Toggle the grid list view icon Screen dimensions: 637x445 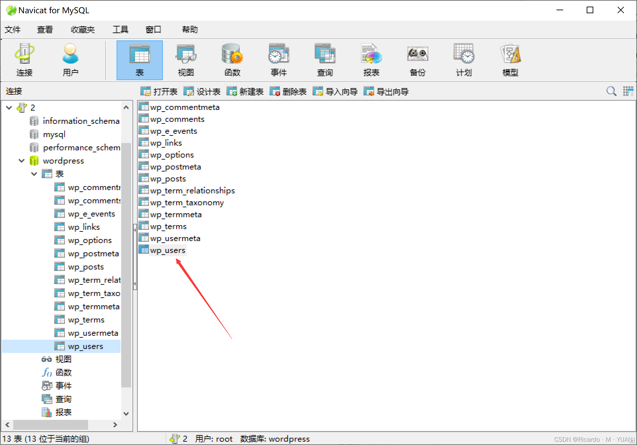click(x=628, y=91)
